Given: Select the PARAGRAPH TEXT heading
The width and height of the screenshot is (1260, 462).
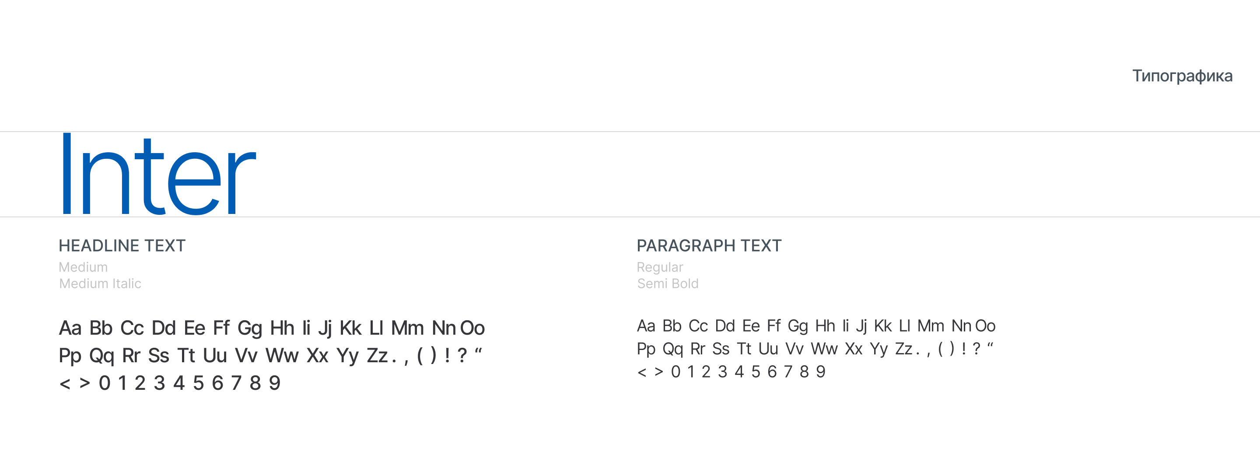Looking at the screenshot, I should click(709, 245).
